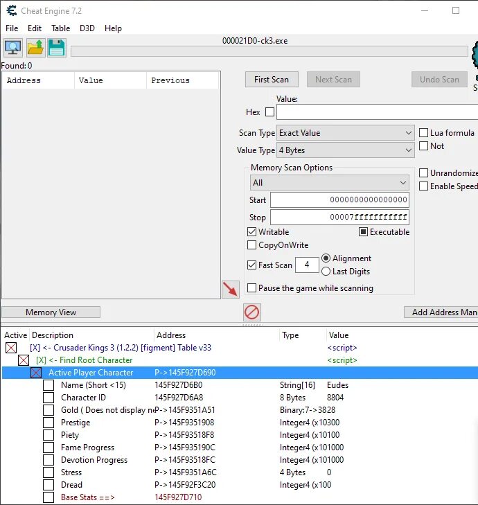Click Add Address Manually button
This screenshot has width=478, height=505.
click(x=441, y=312)
